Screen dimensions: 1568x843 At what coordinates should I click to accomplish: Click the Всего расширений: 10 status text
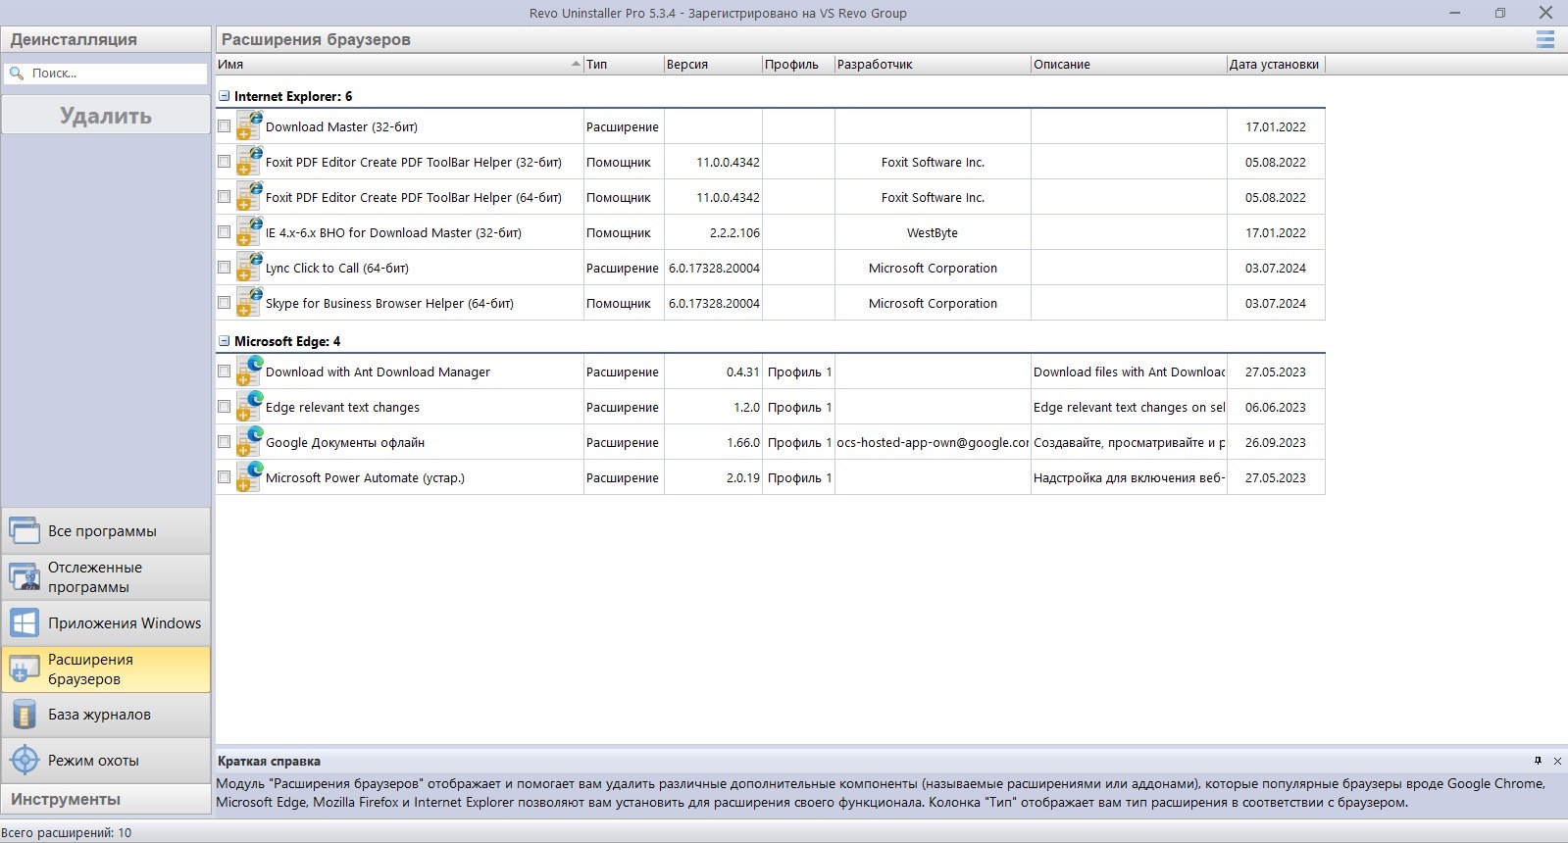[x=67, y=832]
